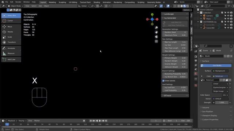The image size is (234, 131).
Task: Activate the Scale tool
Action: [11, 37]
